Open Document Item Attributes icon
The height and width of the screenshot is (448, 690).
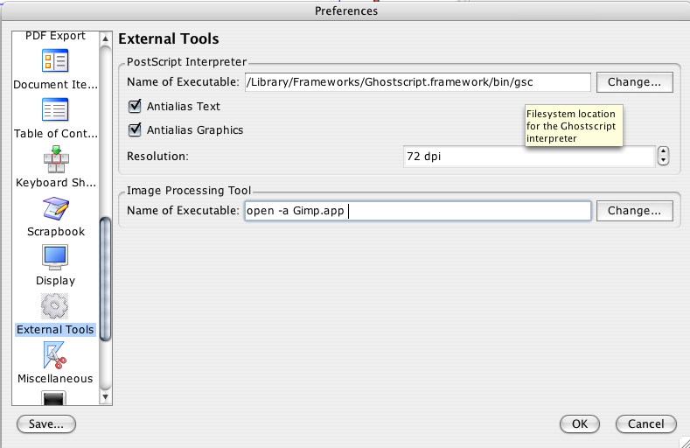55,61
